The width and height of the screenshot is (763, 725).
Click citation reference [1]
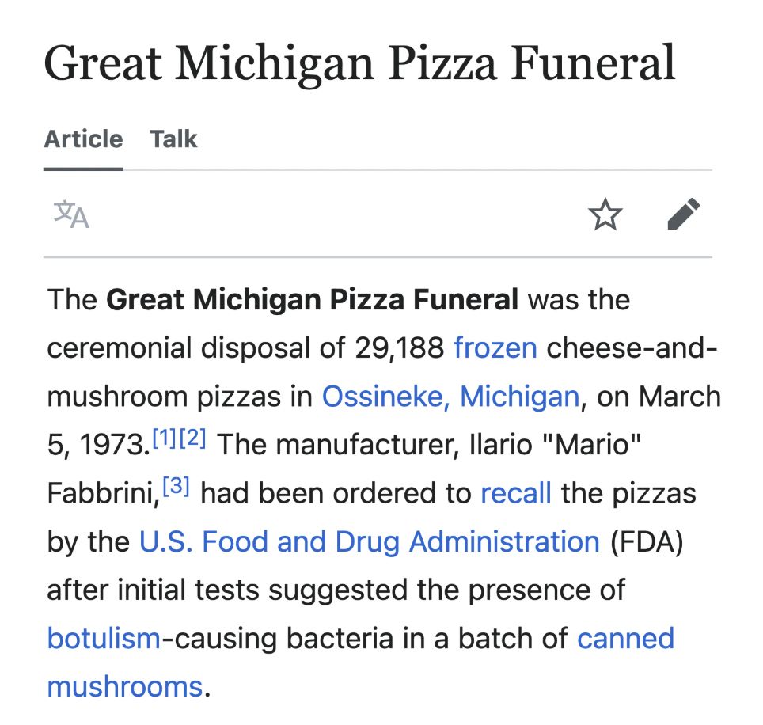(x=165, y=438)
